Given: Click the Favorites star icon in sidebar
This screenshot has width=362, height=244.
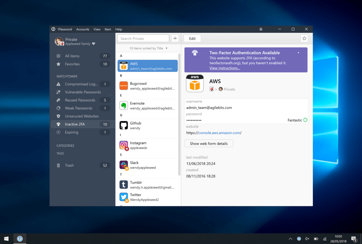Looking at the screenshot, I should (59, 64).
